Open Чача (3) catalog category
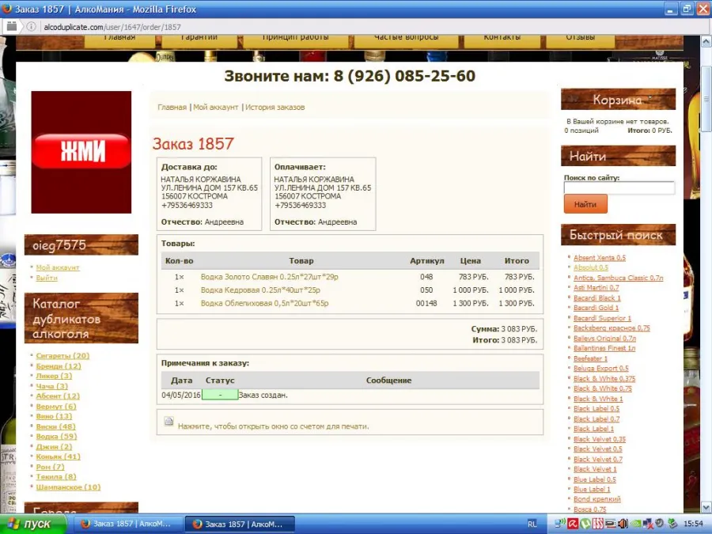The image size is (712, 534). point(51,386)
